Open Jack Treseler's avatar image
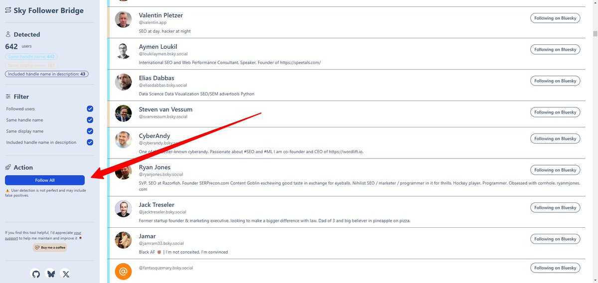Viewport: 598px width, 283px height. pos(123,208)
